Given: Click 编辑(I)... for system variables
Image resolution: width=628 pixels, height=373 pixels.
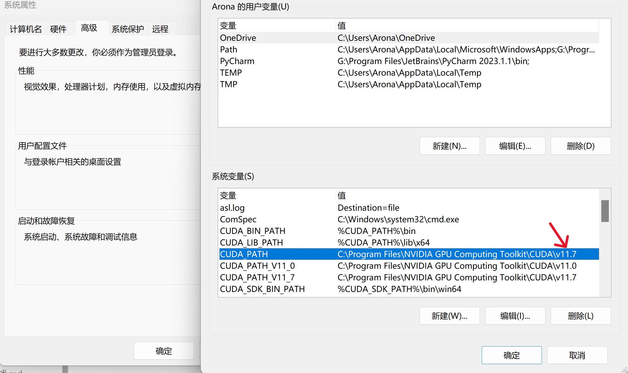Looking at the screenshot, I should pos(515,316).
